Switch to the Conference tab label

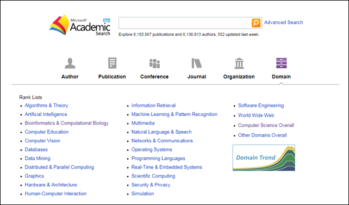[154, 77]
